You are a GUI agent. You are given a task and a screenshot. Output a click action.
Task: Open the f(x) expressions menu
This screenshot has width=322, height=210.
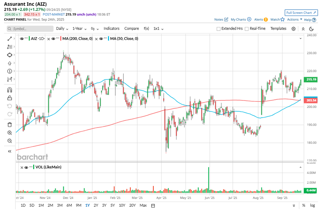pos(146,28)
